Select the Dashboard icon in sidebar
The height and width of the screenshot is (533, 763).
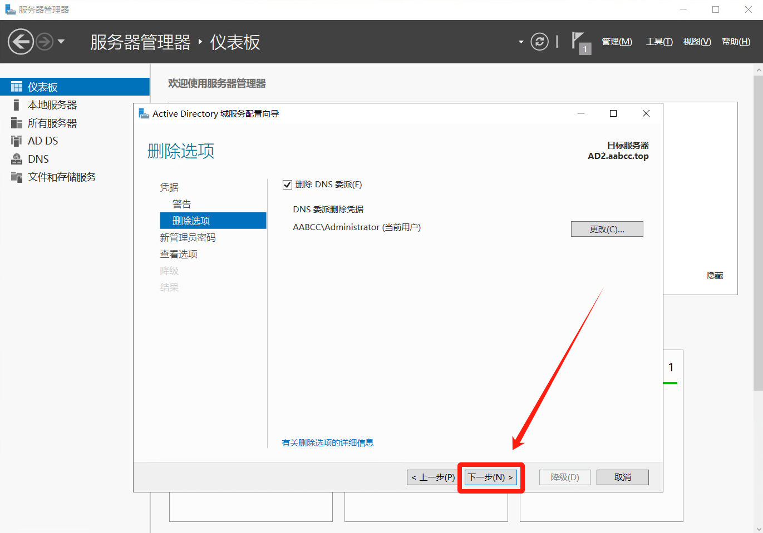[17, 87]
